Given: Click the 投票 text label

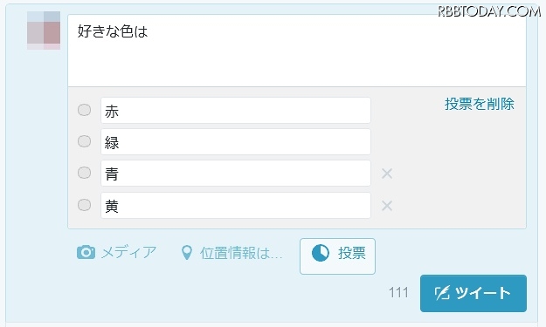Looking at the screenshot, I should [352, 253].
